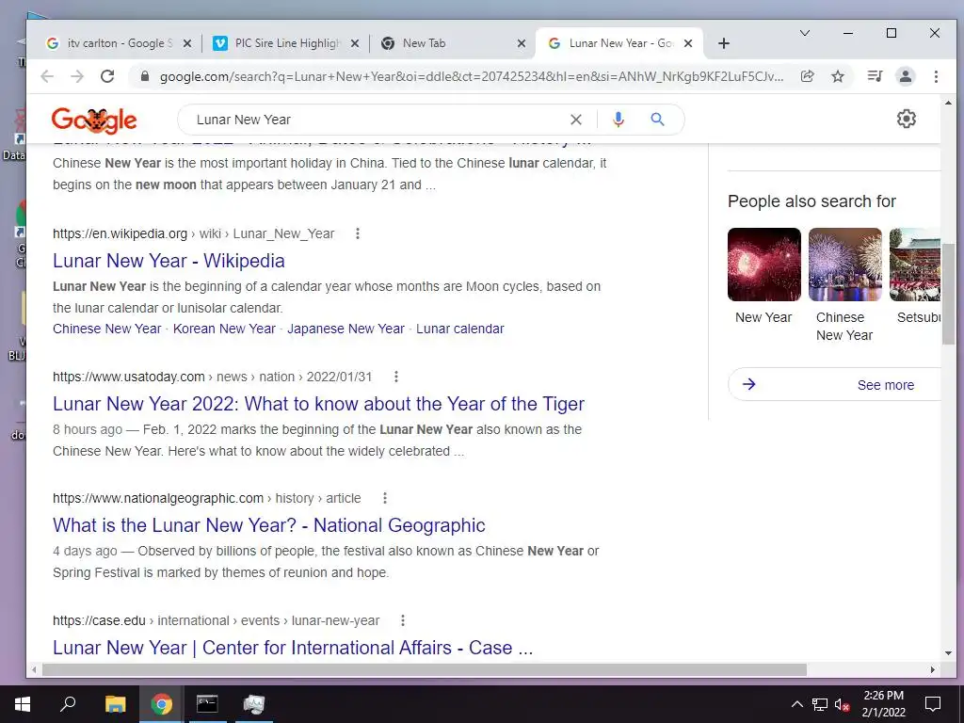Open network tray icon
The image size is (964, 723).
[x=820, y=704]
